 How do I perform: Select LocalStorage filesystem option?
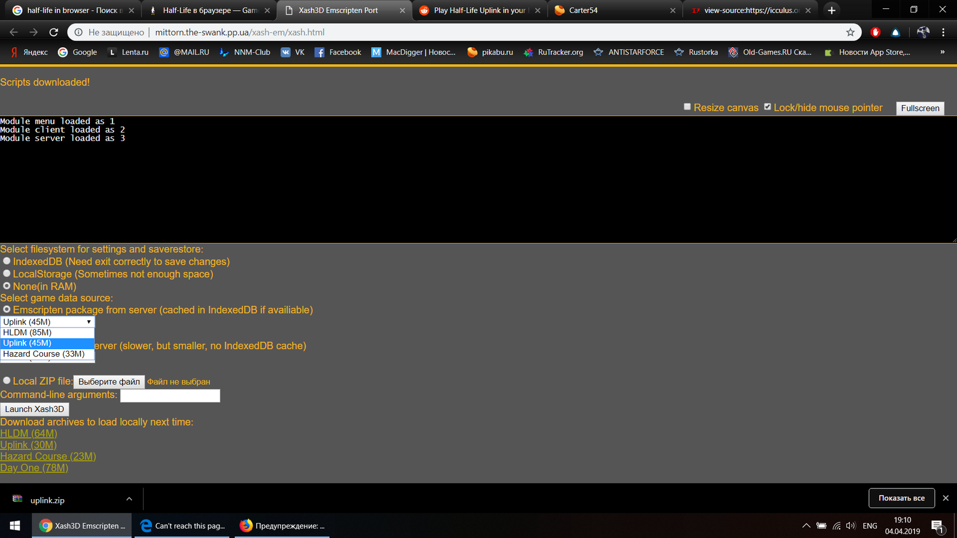tap(7, 273)
